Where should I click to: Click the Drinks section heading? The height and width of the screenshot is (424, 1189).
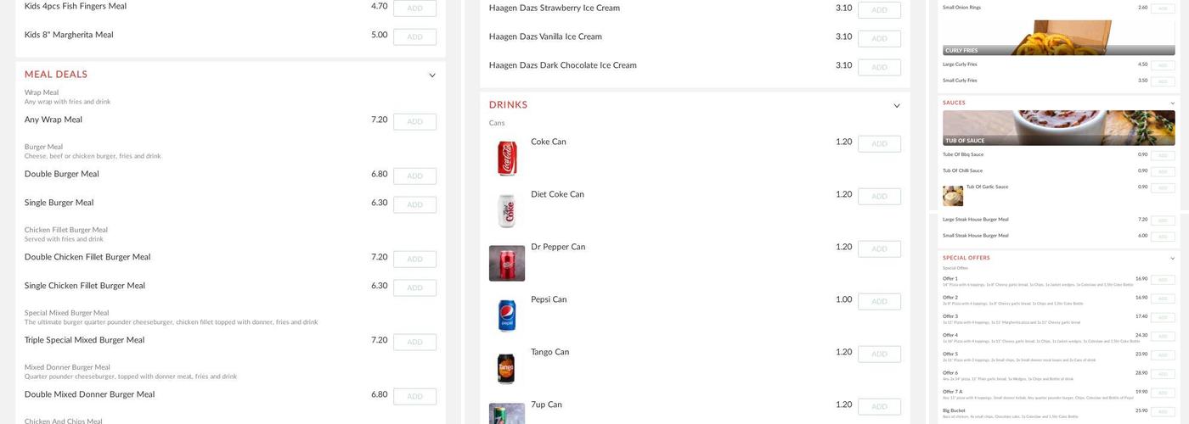click(x=508, y=105)
